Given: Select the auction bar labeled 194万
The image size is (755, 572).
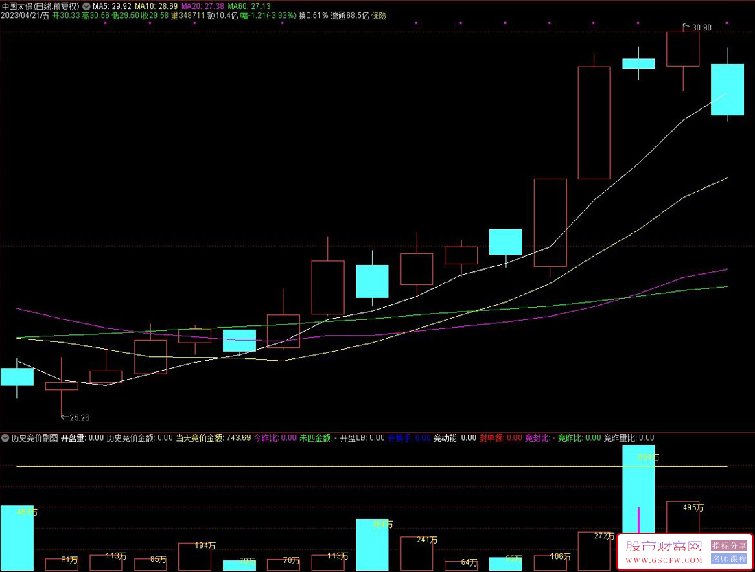Looking at the screenshot, I should pos(194,557).
